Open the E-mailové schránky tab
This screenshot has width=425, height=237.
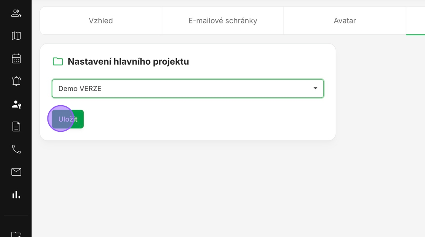tap(223, 21)
